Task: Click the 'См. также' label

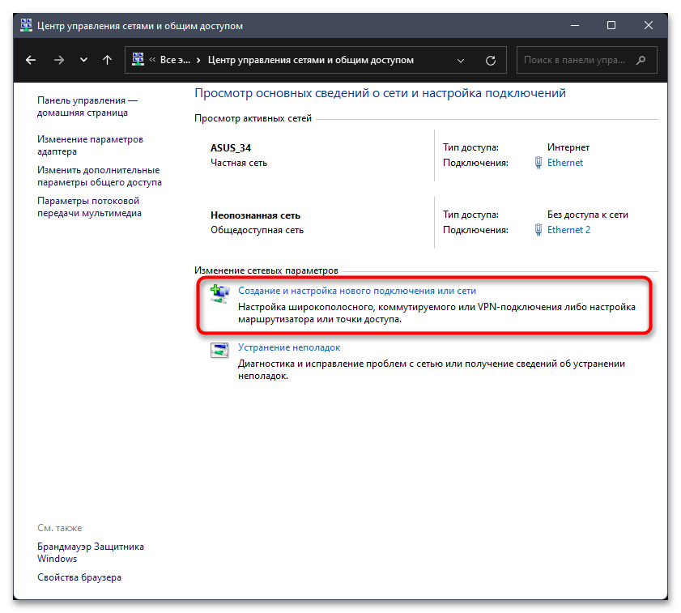Action: [x=59, y=528]
